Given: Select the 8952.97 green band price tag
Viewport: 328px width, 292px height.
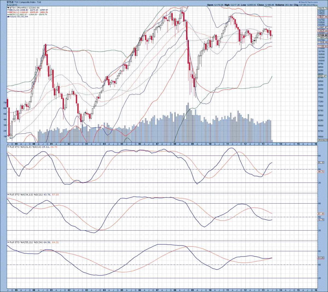Looking at the screenshot, I should click(x=323, y=76).
